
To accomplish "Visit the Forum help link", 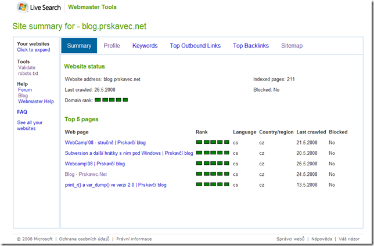I will [x=25, y=90].
